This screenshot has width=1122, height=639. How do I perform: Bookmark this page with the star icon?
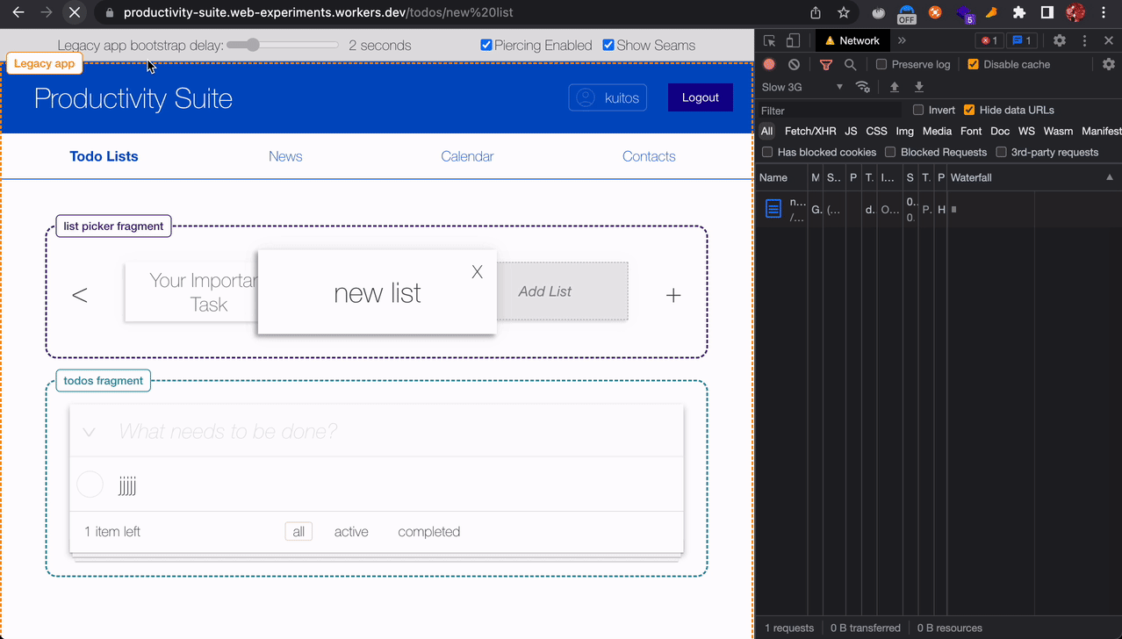pos(844,12)
